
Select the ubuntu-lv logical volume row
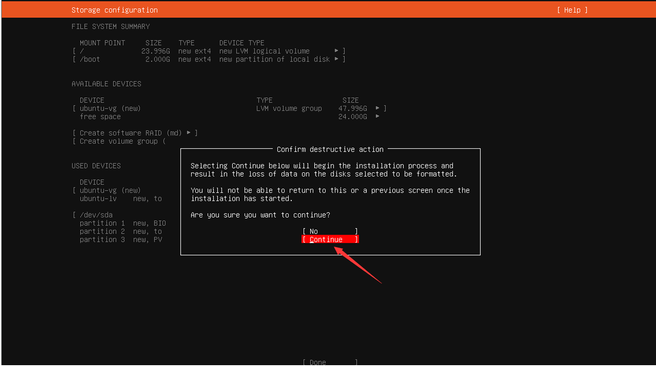pyautogui.click(x=121, y=199)
